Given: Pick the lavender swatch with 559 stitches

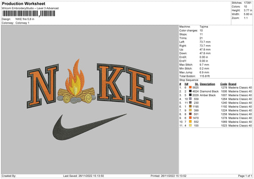Looking at the screenshot, I should (190, 99).
